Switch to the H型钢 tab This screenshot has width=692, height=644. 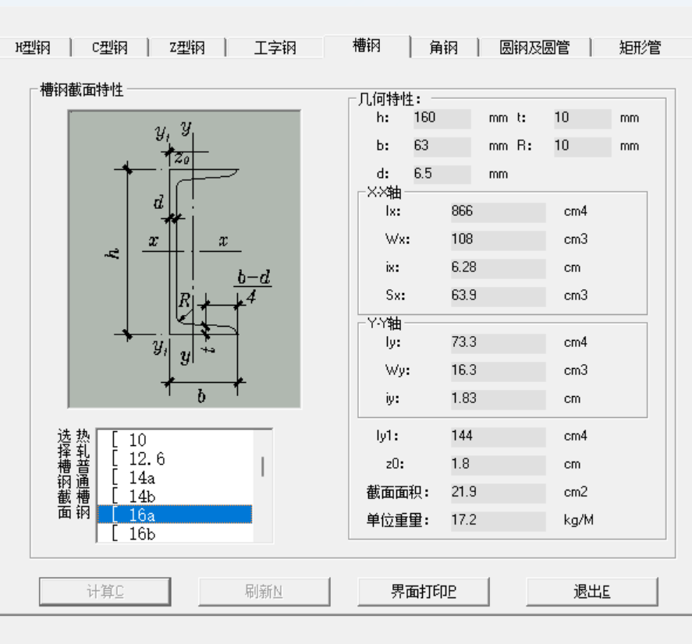(34, 48)
